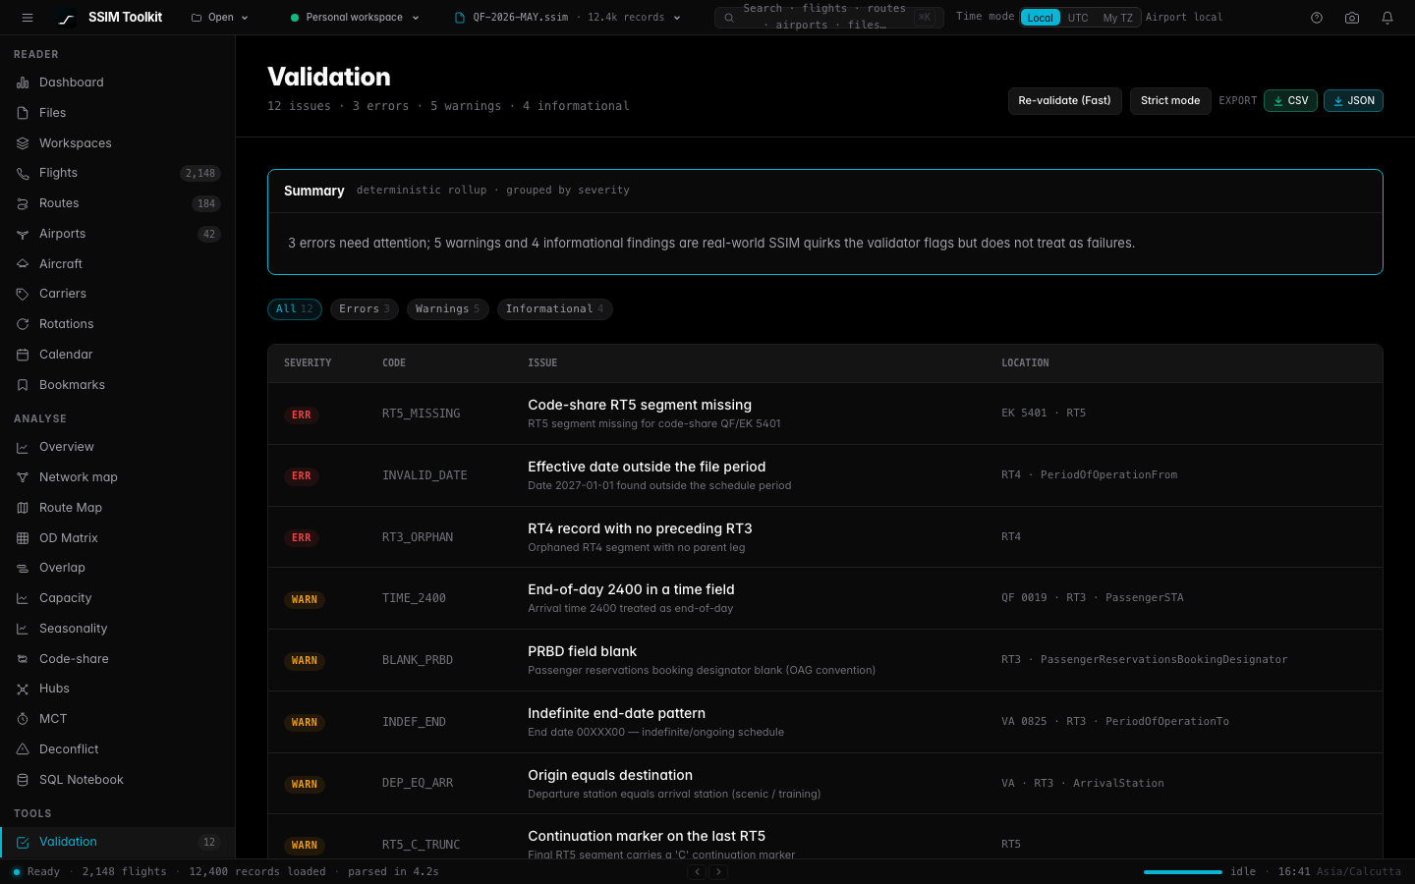This screenshot has width=1415, height=884.
Task: Open the Overlap analysis page
Action: coord(118,568)
